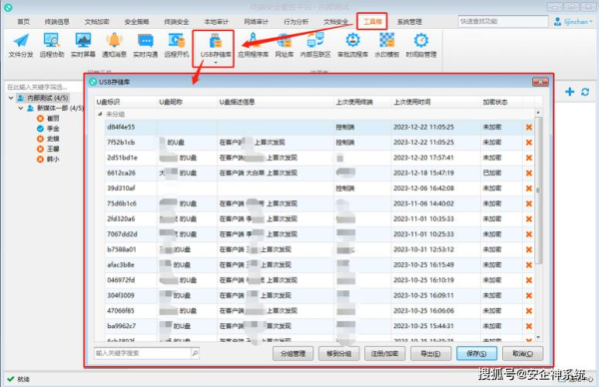Viewport: 599px width, 387px height.
Task: Click the search magnifier in USB存储库 dialog
Action: click(195, 353)
